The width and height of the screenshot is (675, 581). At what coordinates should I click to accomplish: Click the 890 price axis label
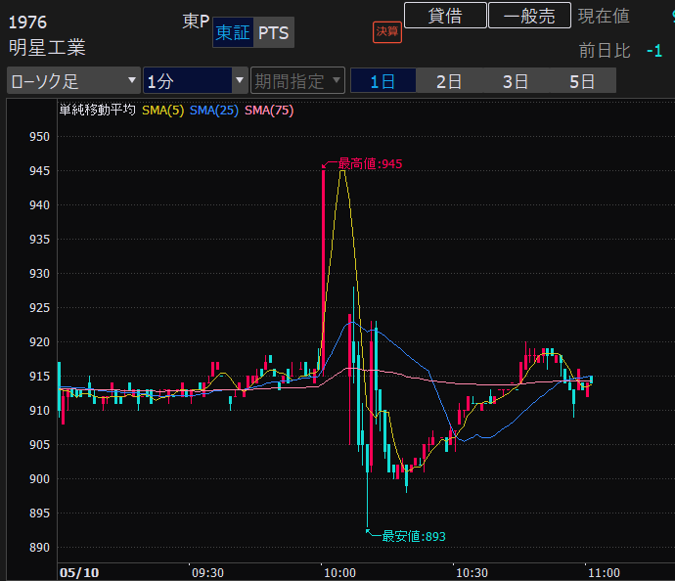[39, 548]
